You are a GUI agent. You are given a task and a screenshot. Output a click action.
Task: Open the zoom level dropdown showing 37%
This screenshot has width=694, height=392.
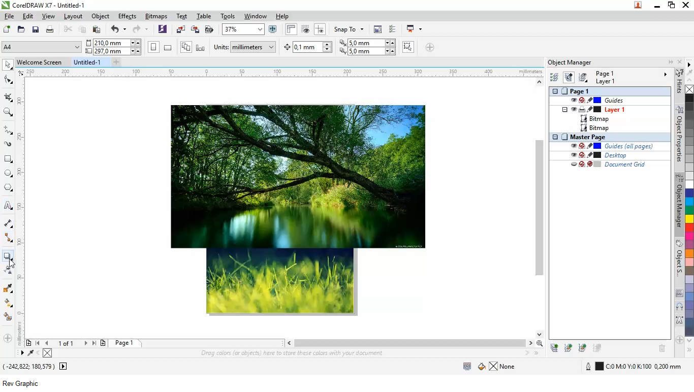click(260, 29)
